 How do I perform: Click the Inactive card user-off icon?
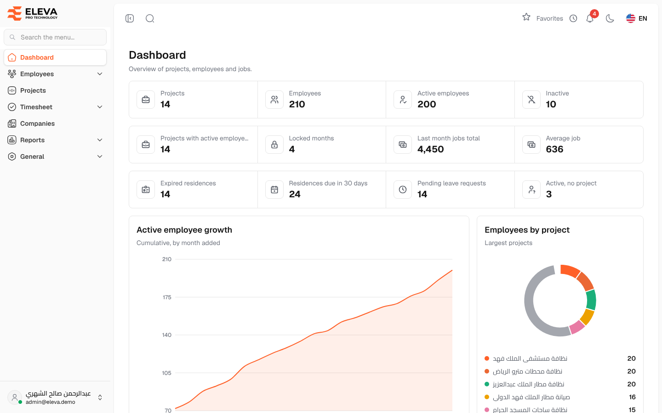[x=531, y=100]
